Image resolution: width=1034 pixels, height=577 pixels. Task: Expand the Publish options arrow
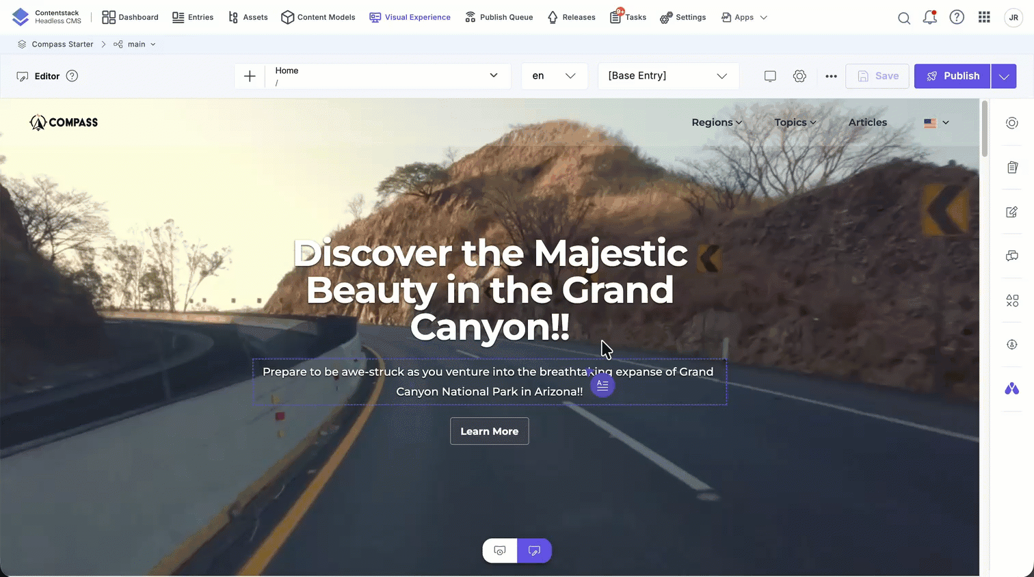tap(1004, 76)
